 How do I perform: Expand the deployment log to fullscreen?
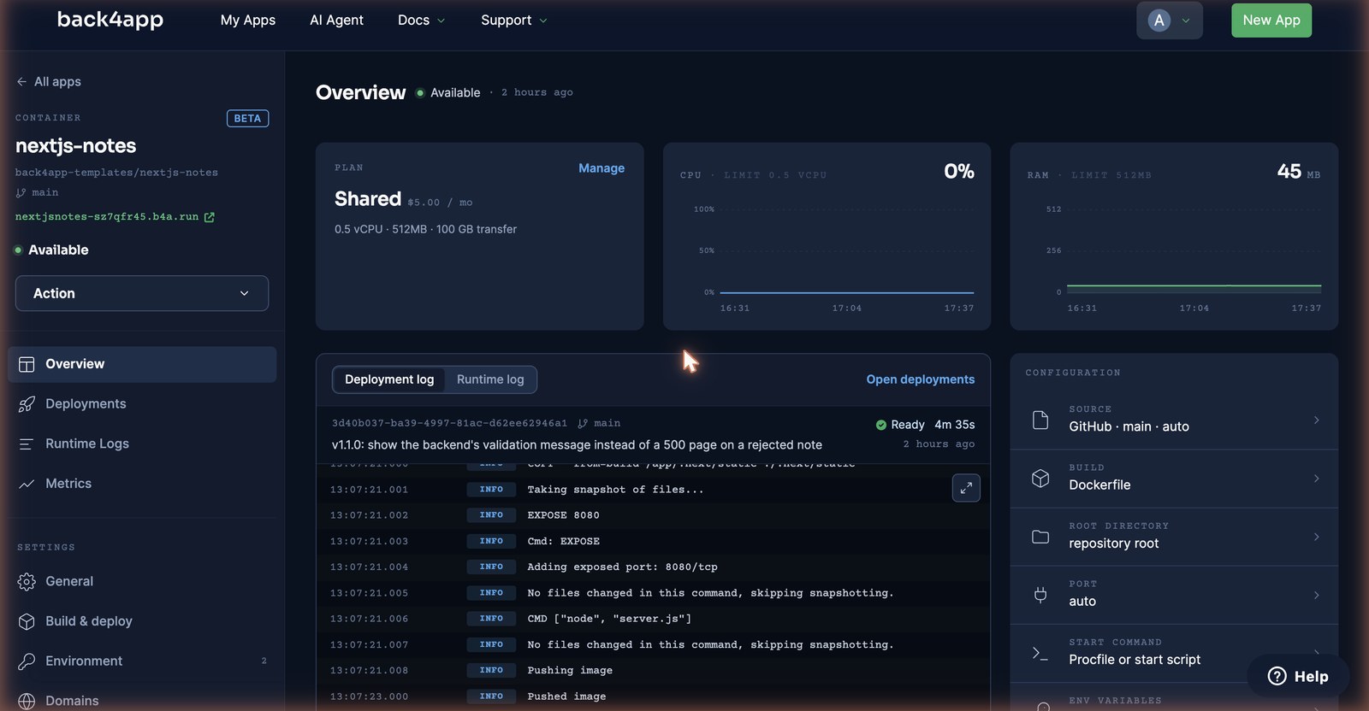pos(966,488)
